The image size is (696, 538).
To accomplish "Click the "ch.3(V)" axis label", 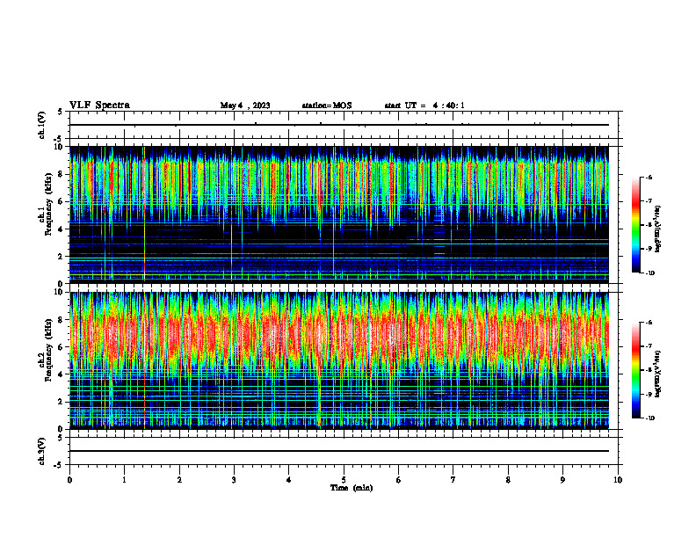I will (x=42, y=451).
